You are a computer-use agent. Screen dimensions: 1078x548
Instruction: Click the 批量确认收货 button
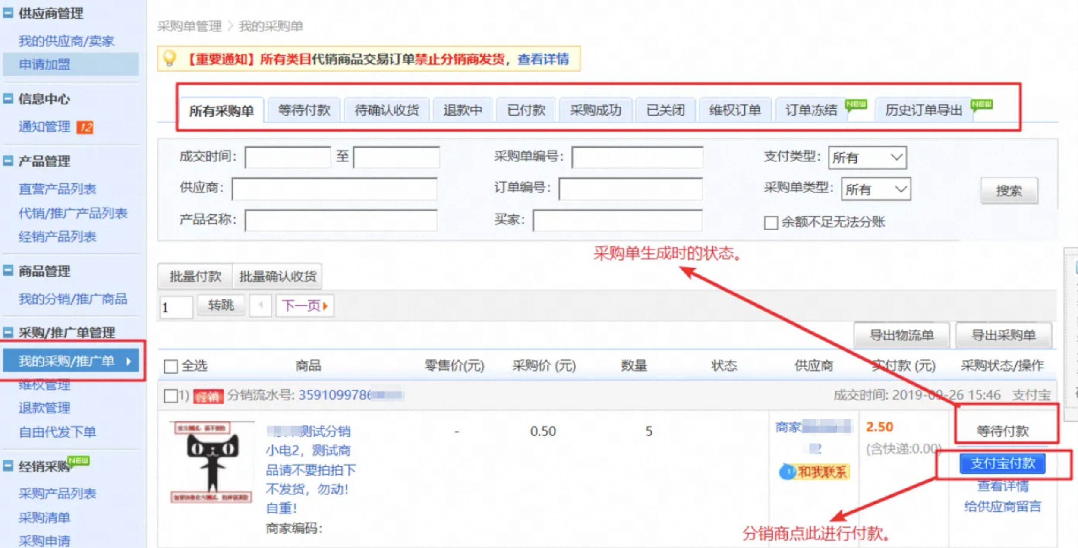pyautogui.click(x=277, y=276)
